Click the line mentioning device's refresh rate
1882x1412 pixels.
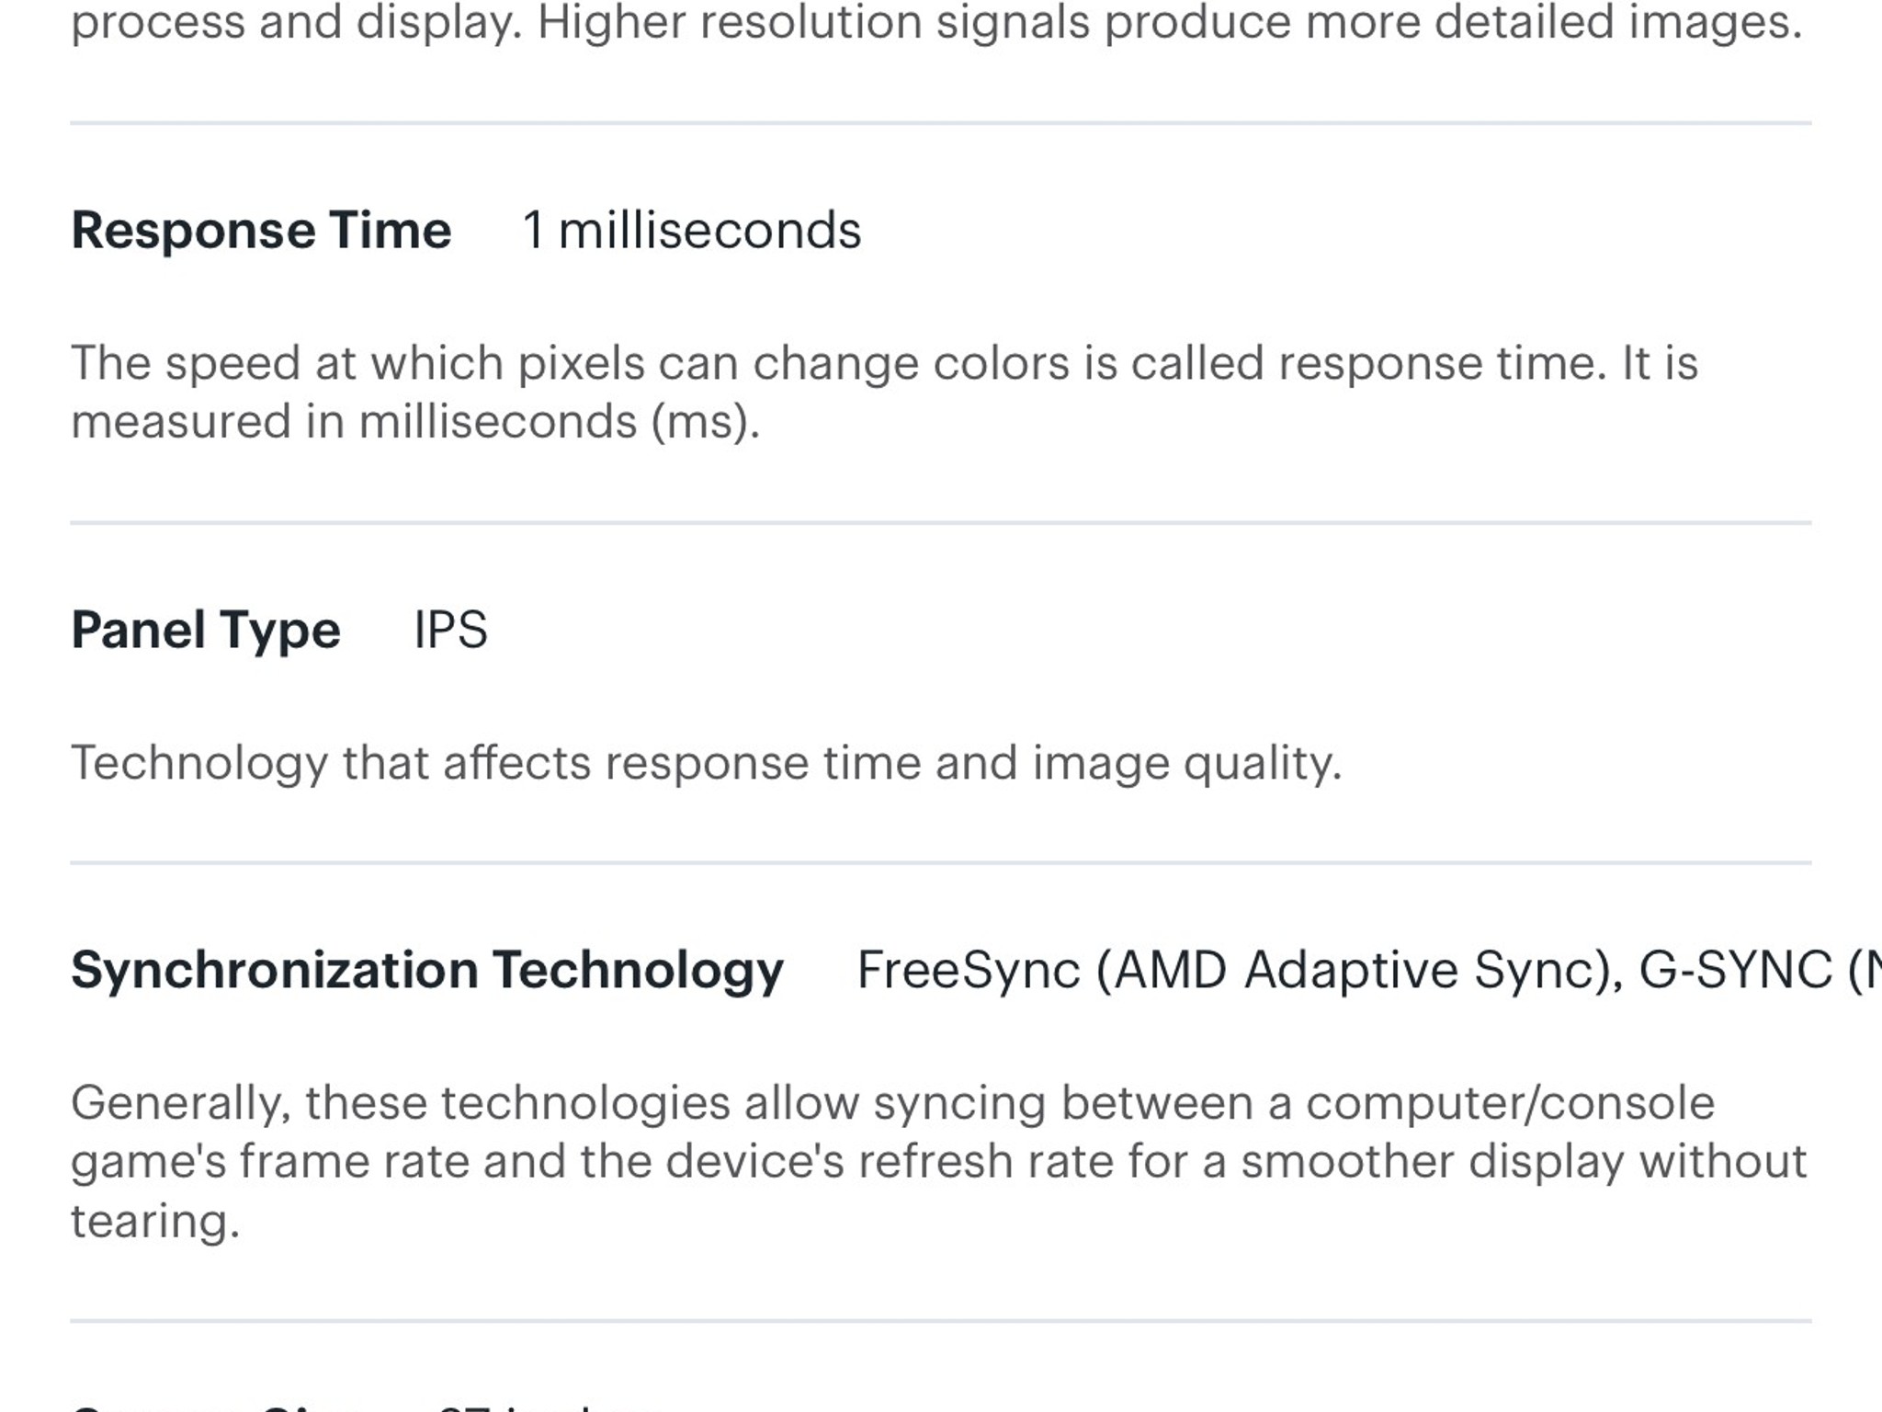(939, 1162)
